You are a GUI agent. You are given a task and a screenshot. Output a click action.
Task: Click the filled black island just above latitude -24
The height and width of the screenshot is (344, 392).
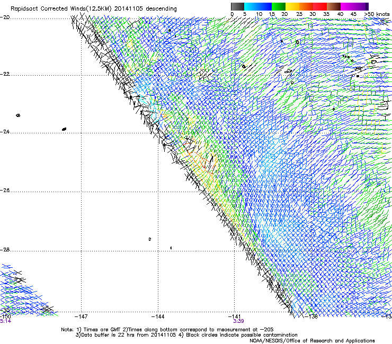tap(64, 129)
